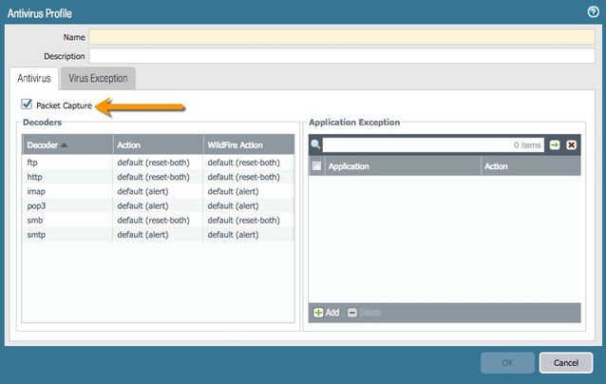Click the OK button
This screenshot has width=606, height=384.
[x=507, y=362]
